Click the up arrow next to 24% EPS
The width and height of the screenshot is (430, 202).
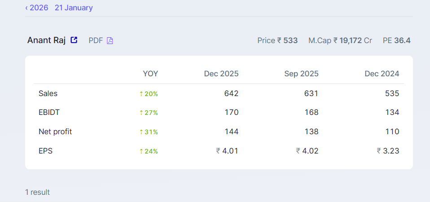click(141, 151)
